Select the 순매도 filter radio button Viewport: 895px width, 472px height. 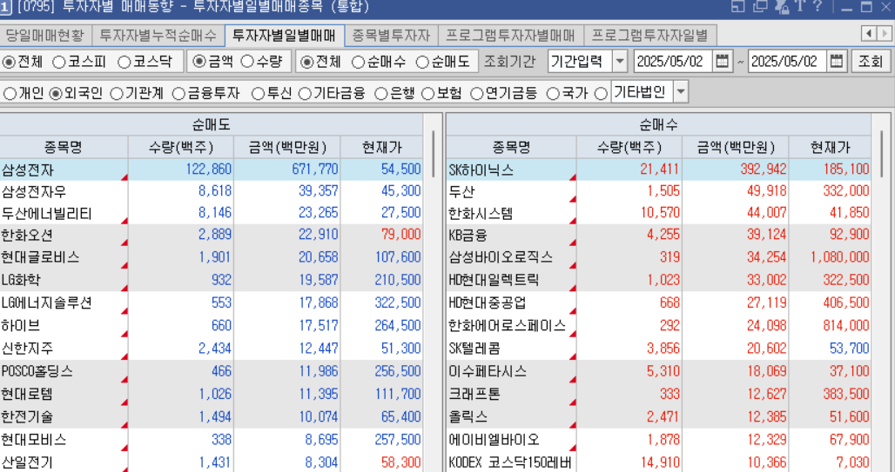[x=421, y=62]
